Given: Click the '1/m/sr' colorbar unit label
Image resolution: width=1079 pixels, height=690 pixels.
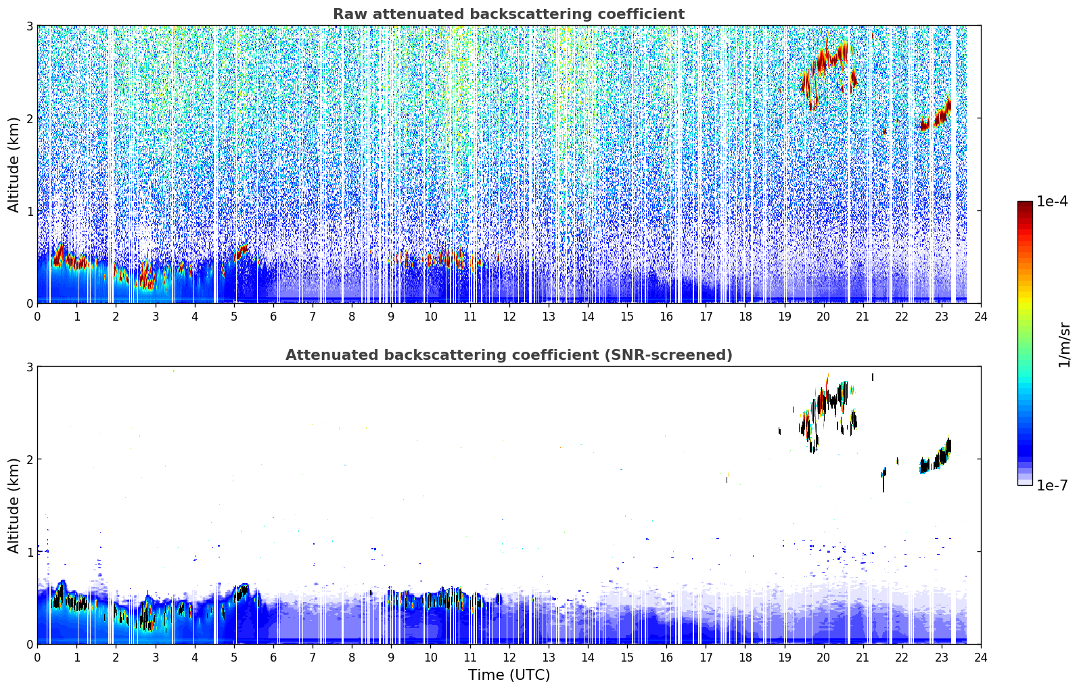Looking at the screenshot, I should (x=1065, y=344).
